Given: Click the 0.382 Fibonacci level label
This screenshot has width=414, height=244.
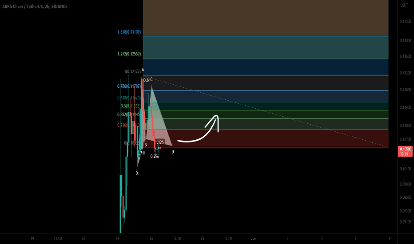Looking at the screenshot, I should [x=128, y=114].
